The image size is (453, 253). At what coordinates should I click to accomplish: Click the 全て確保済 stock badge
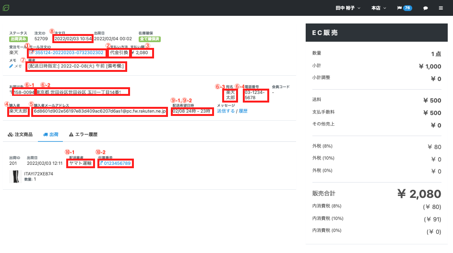pyautogui.click(x=149, y=39)
